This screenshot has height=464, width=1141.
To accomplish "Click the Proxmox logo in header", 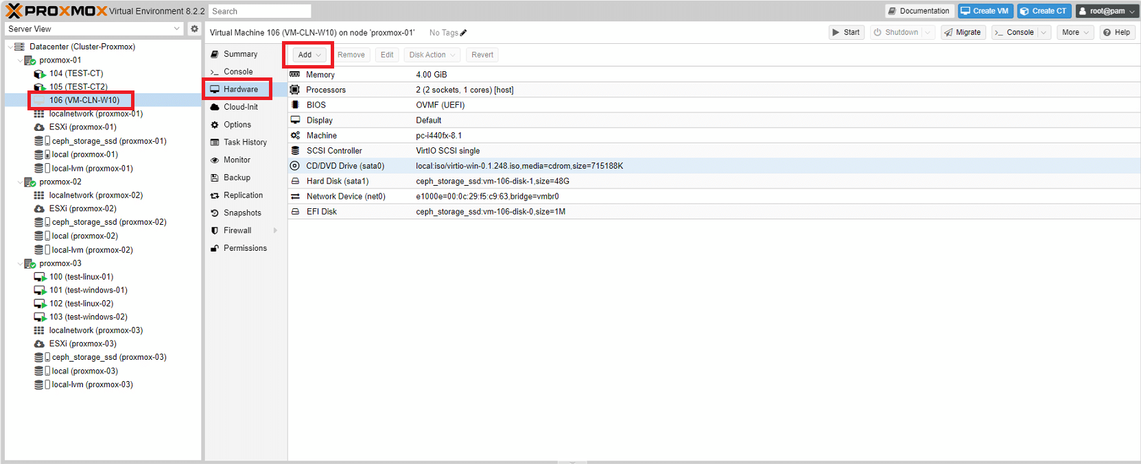I will tap(56, 11).
